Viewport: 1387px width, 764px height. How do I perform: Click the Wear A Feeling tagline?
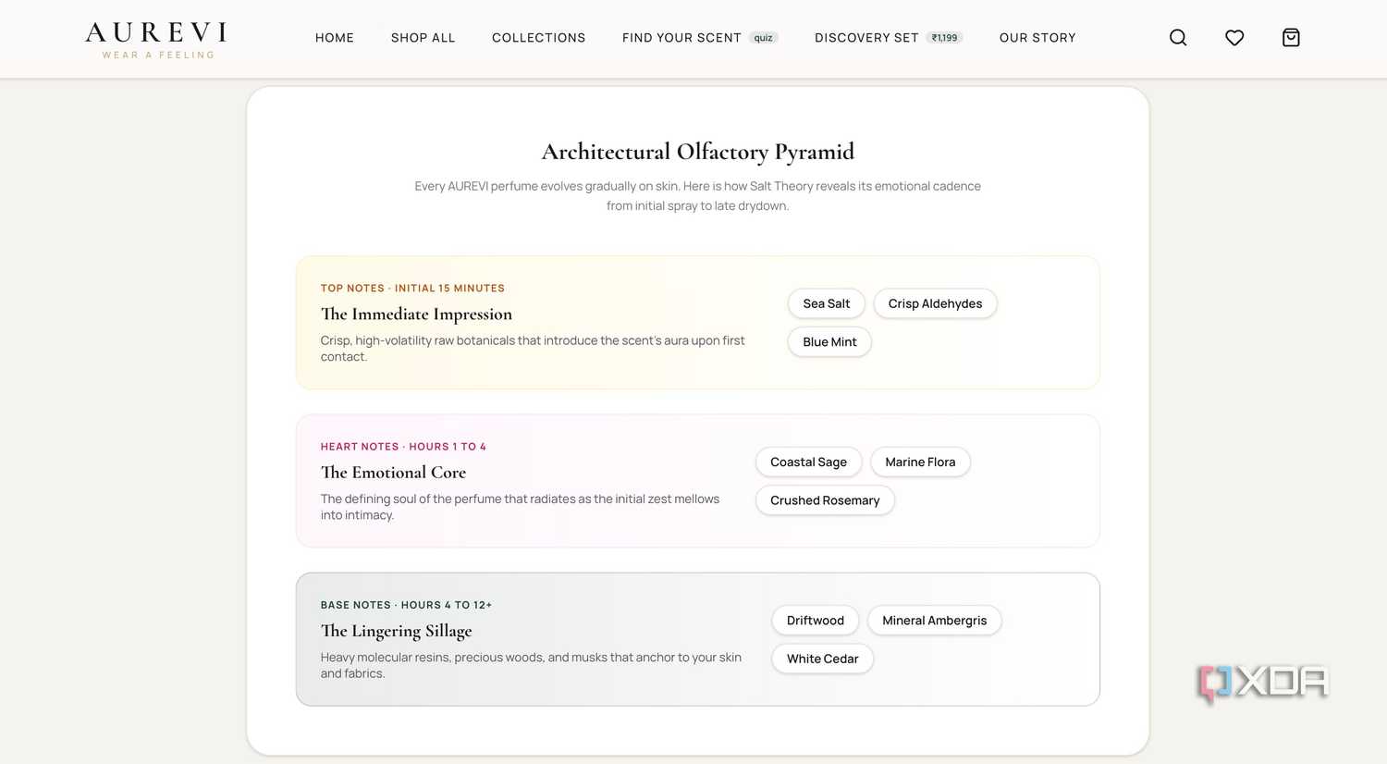[x=158, y=55]
